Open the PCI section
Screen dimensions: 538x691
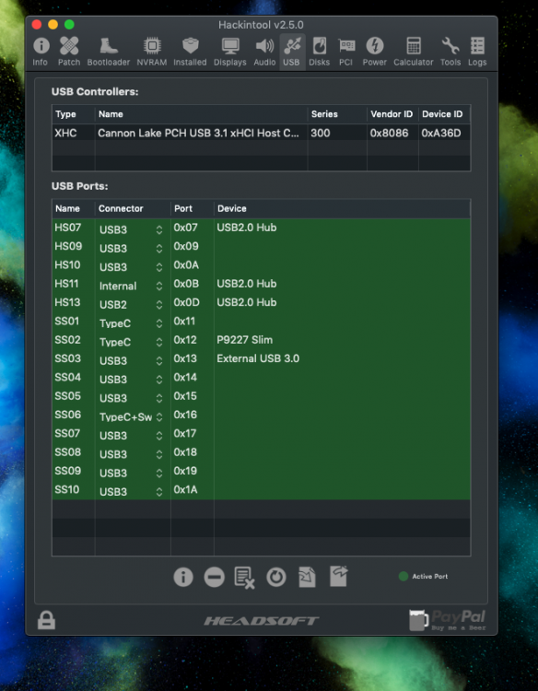(x=345, y=52)
